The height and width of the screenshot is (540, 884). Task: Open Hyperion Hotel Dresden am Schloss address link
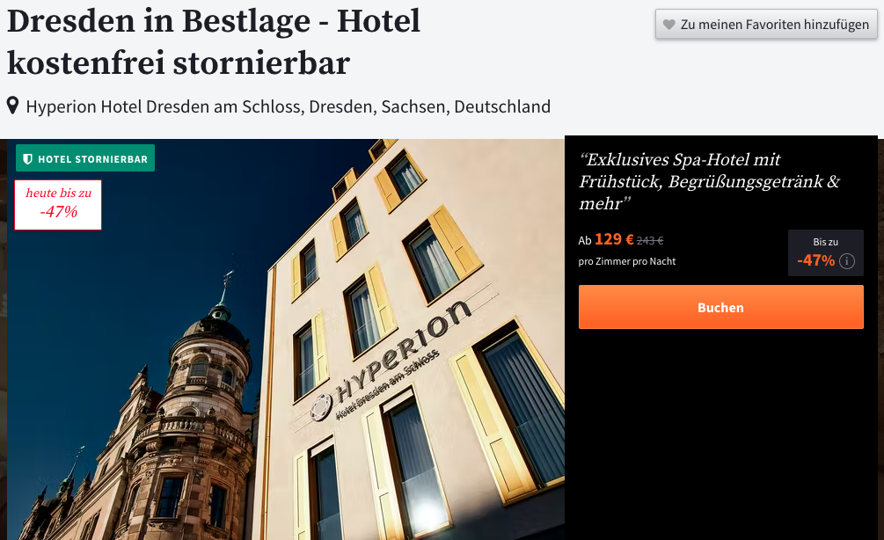(x=289, y=106)
